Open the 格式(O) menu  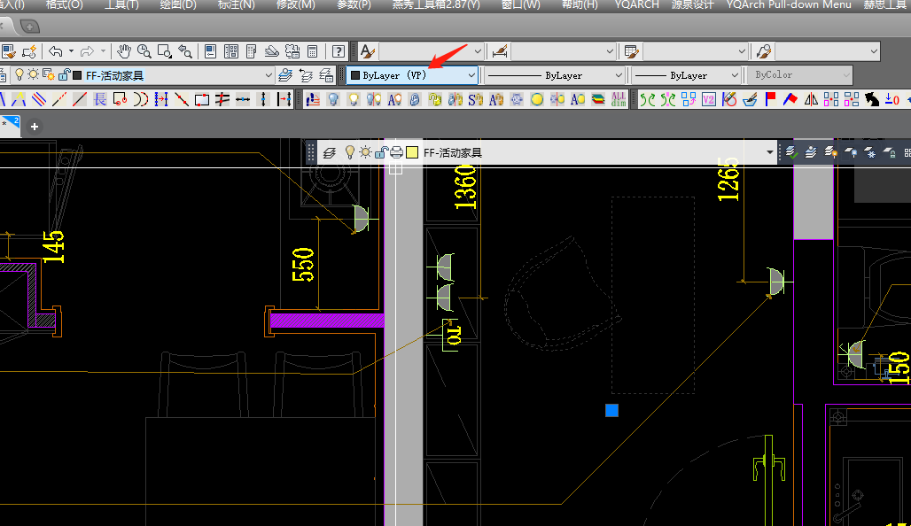(64, 4)
